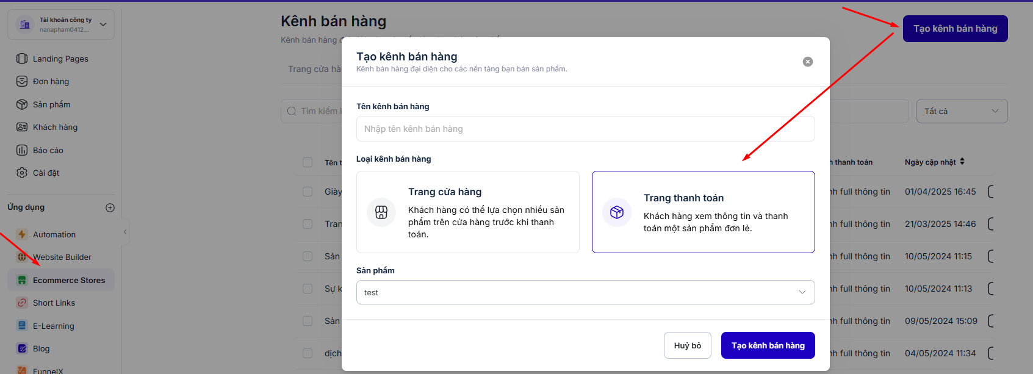Click the Đơn hàng orders icon
Image resolution: width=1033 pixels, height=374 pixels.
[22, 81]
